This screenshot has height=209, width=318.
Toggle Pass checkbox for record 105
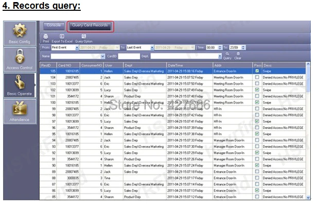pos(257,71)
